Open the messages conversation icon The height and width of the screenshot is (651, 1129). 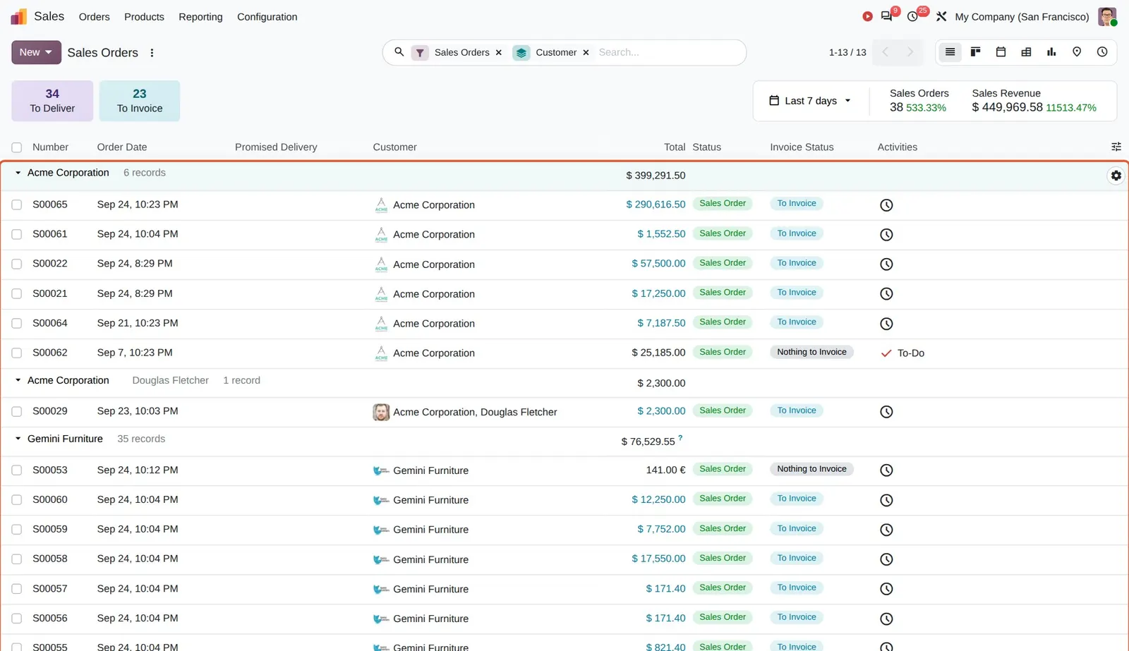click(x=887, y=16)
